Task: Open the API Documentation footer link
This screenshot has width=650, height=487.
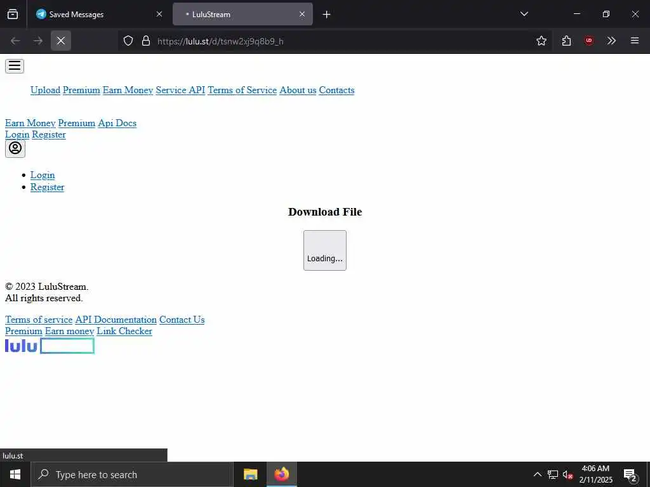Action: (116, 320)
